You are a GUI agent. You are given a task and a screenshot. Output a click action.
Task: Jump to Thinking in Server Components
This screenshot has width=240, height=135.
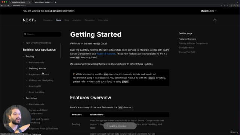pos(193,43)
